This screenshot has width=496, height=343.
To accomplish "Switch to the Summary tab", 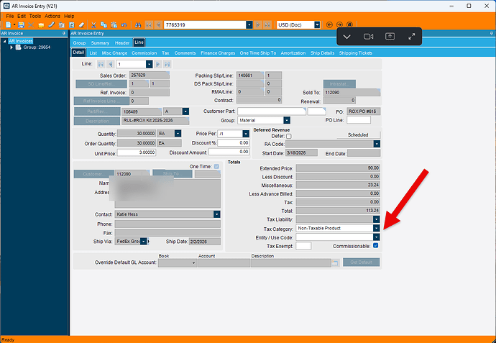I will click(100, 42).
